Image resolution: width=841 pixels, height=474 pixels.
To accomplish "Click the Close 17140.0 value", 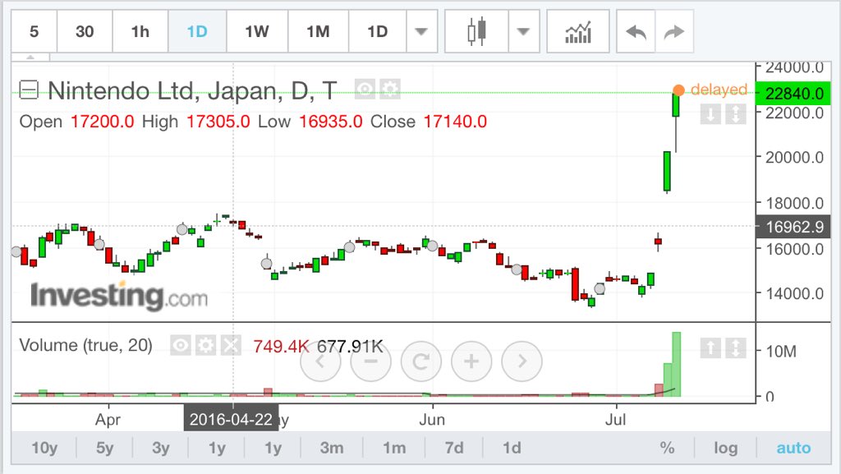I will [x=455, y=122].
